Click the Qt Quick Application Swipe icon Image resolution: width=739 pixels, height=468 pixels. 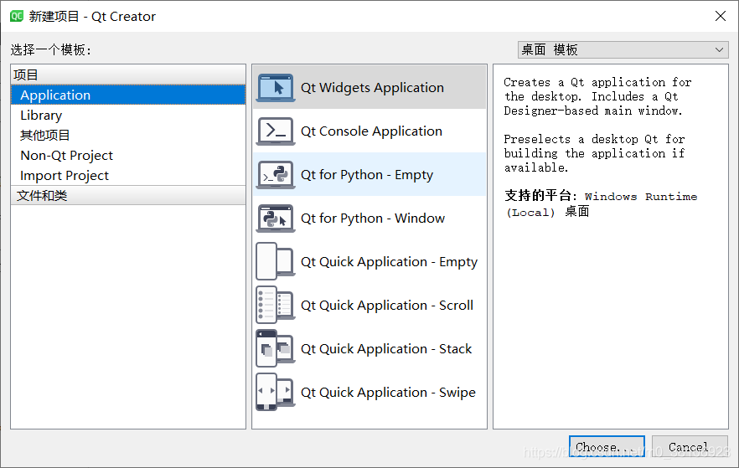click(276, 392)
